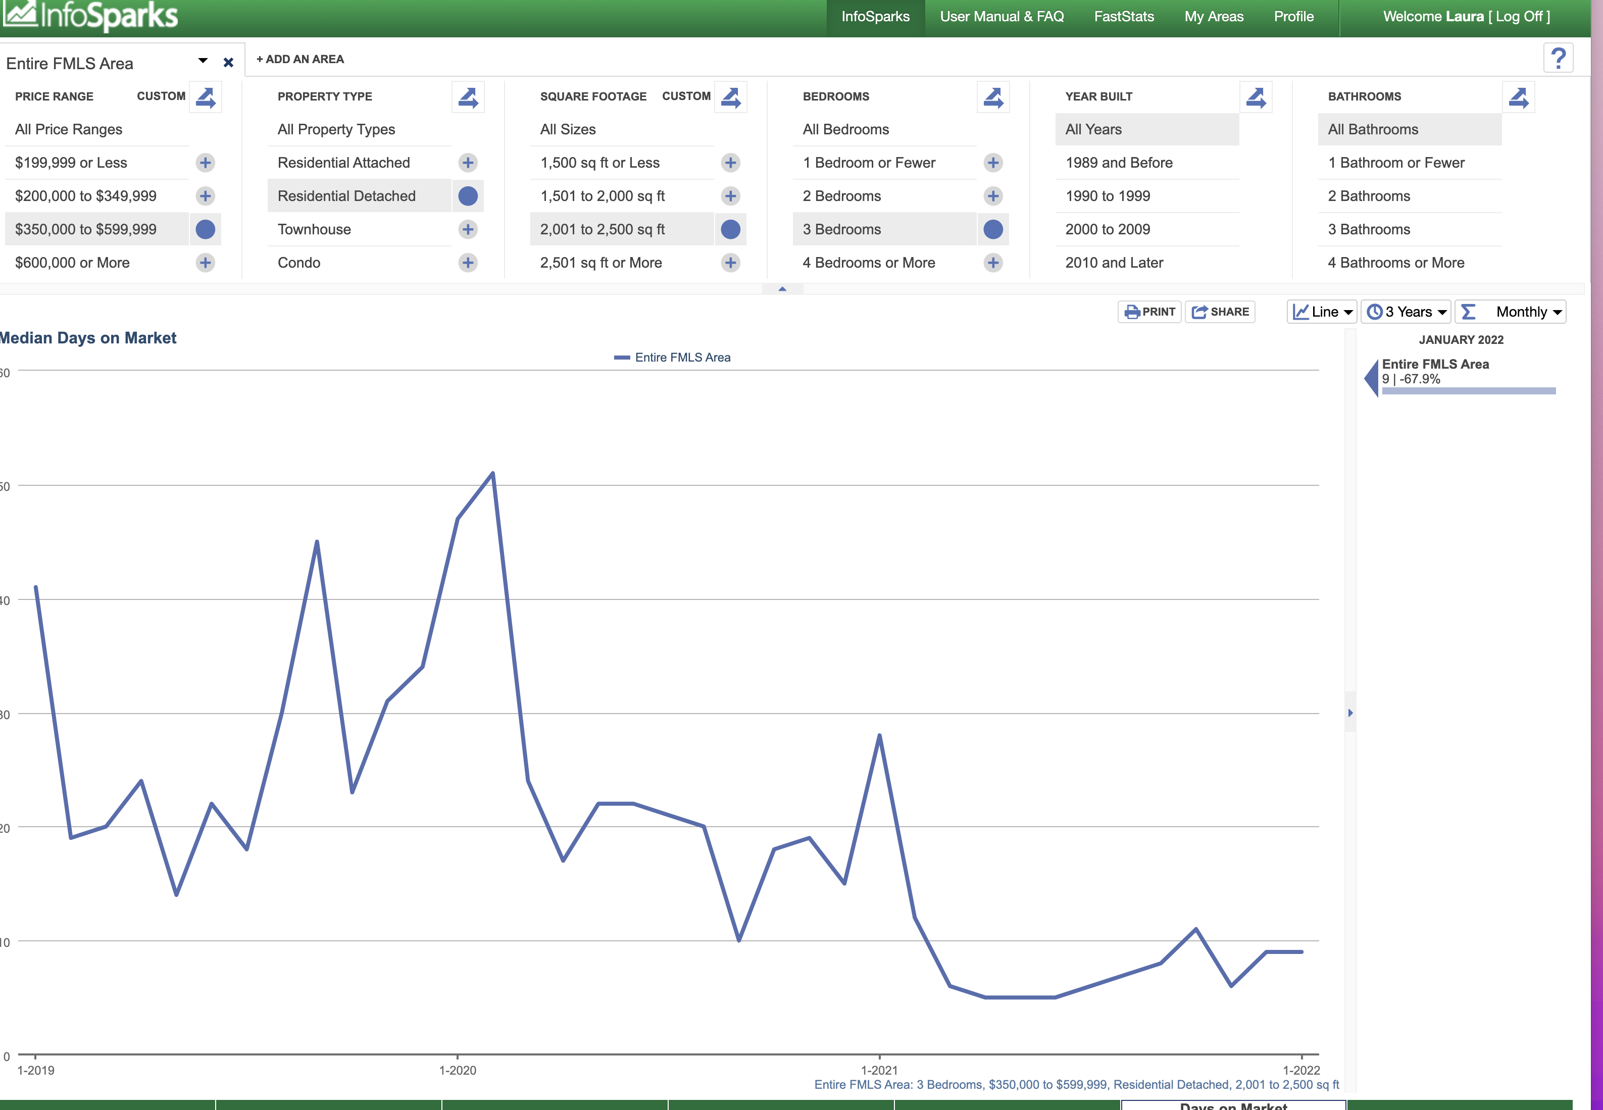Collapse the filter panel with up arrow

pyautogui.click(x=782, y=289)
